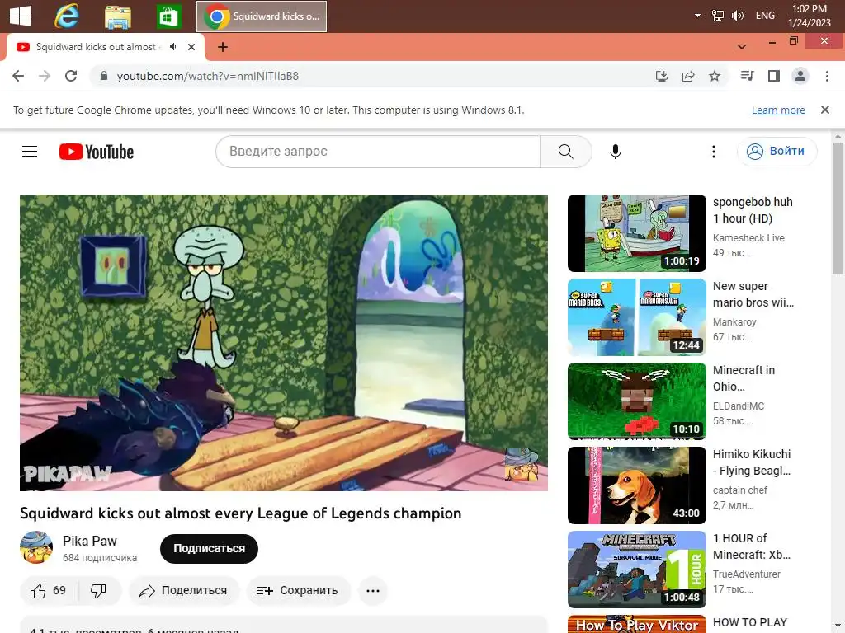This screenshot has width=845, height=633.
Task: Expand Chrome tab search chevron
Action: pyautogui.click(x=742, y=47)
